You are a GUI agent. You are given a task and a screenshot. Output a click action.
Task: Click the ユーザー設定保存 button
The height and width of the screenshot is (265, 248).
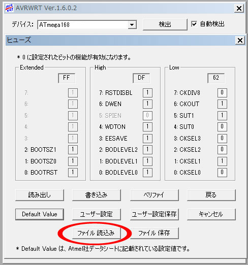[x=154, y=214]
